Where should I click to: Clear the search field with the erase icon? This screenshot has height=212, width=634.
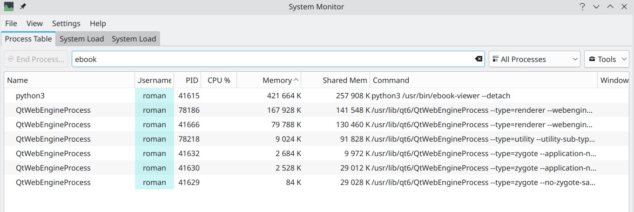478,59
